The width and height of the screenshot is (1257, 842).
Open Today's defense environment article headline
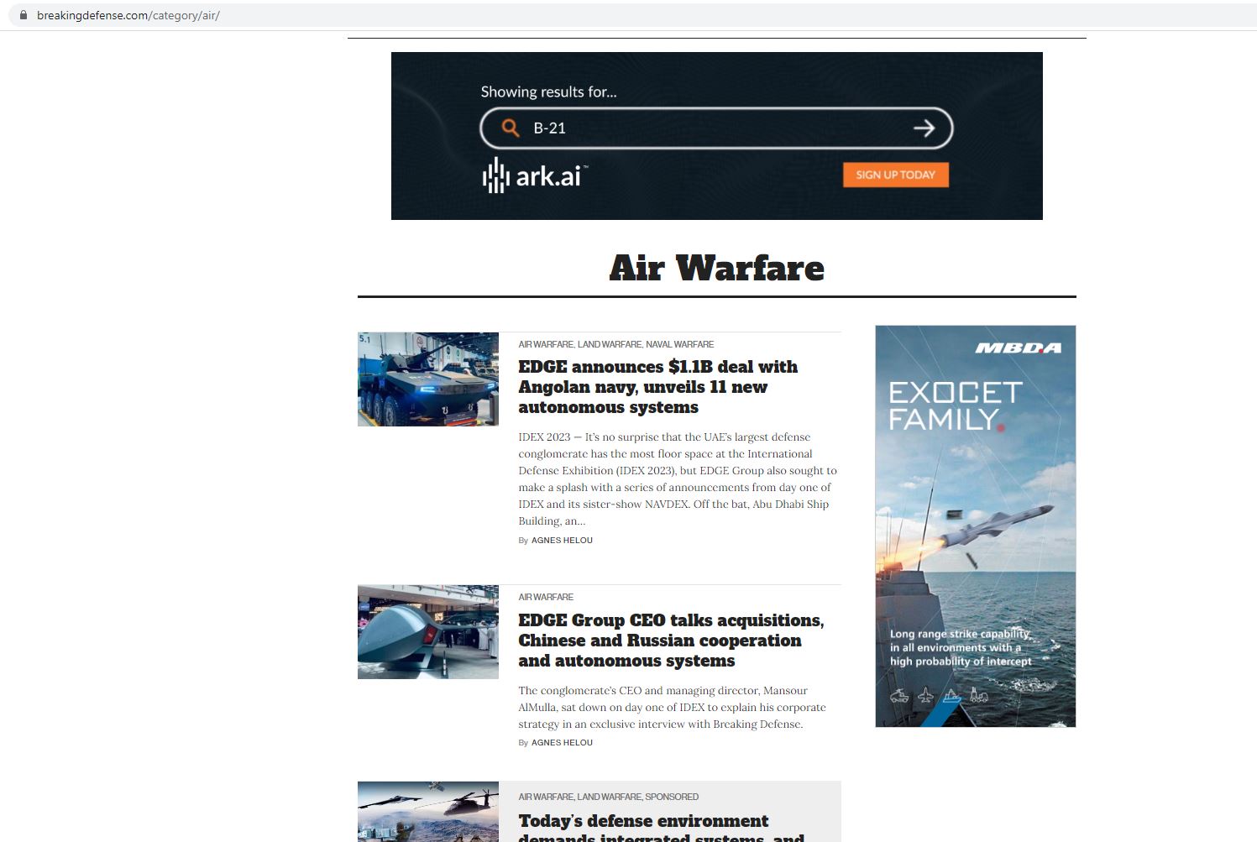coord(643,821)
